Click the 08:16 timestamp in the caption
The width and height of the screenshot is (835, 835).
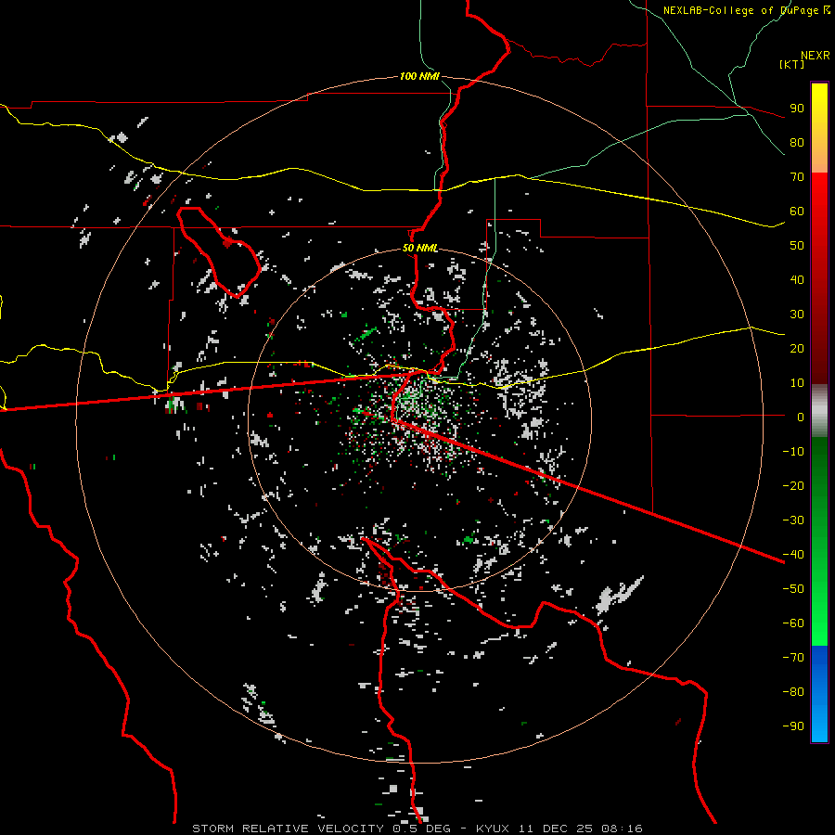pos(622,829)
